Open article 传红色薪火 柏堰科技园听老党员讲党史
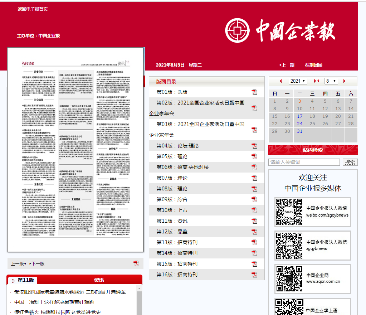366x315 pixels. (57, 312)
